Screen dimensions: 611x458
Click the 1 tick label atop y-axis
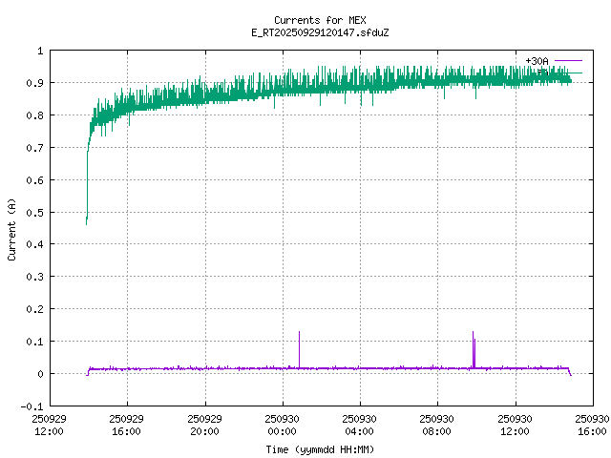pos(39,51)
